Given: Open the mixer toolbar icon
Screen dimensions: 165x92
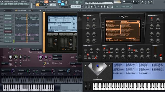Looking at the screenshot, I should pyautogui.click(x=98, y=7).
